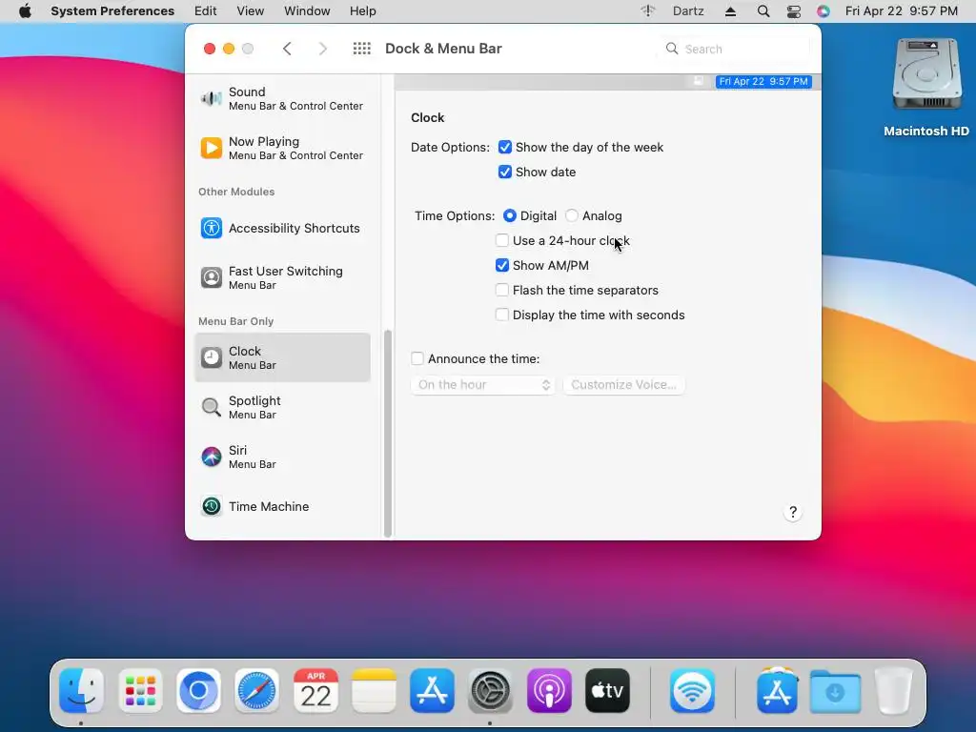Viewport: 976px width, 732px height.
Task: Click Dartz in the menu bar
Action: tap(688, 11)
